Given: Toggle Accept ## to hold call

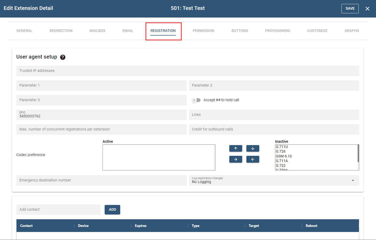Looking at the screenshot, I should tap(196, 100).
